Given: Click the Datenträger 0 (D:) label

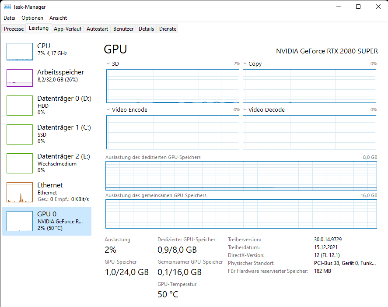Looking at the screenshot, I should pos(64,99).
